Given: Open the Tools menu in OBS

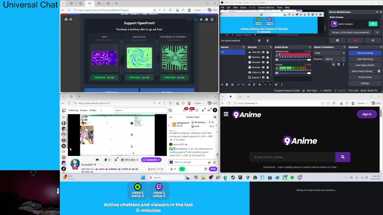Looking at the screenshot, I should tap(279, 7).
